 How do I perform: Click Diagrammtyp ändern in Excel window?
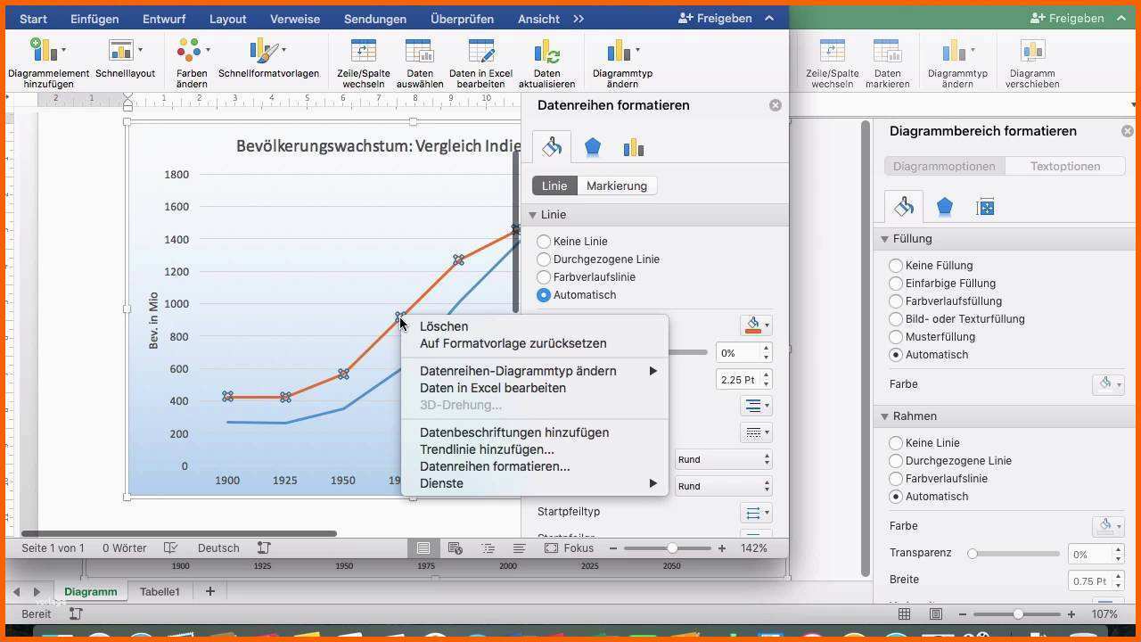tap(957, 62)
